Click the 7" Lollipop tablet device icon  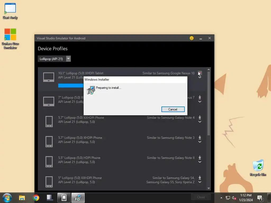point(49,101)
